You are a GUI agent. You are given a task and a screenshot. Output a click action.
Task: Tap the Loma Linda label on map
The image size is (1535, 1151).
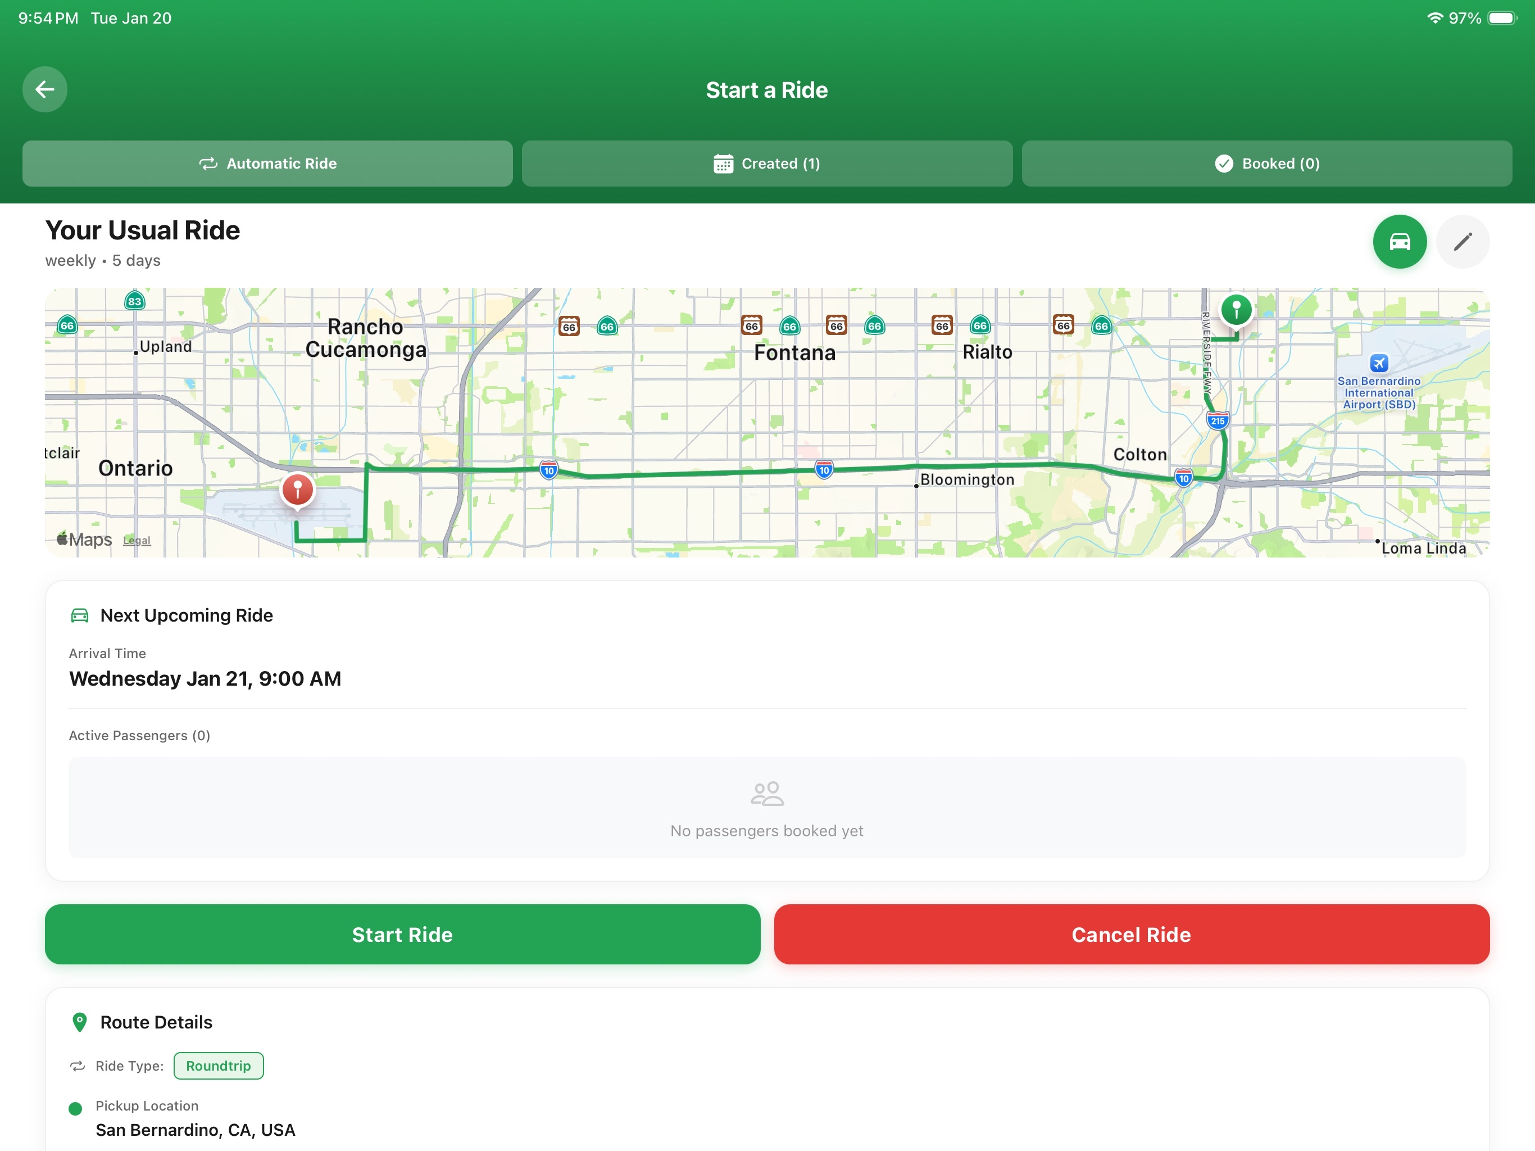click(1424, 549)
